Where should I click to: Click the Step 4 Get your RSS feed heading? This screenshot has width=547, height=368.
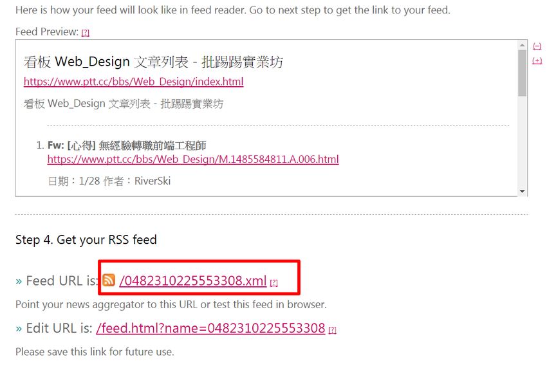[x=86, y=239]
